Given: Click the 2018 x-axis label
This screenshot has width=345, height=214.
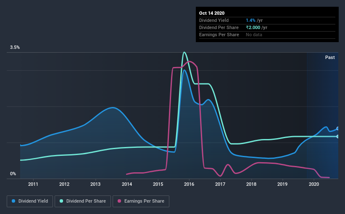Looking at the screenshot, I should (x=251, y=184).
